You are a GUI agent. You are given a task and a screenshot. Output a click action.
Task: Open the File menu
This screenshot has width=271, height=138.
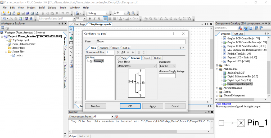pos(4,8)
